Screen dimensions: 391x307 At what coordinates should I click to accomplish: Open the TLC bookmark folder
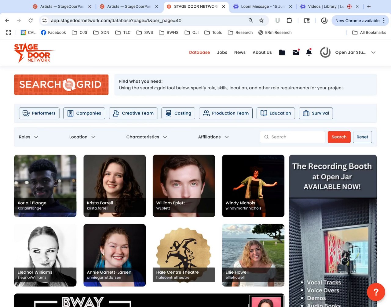pyautogui.click(x=123, y=32)
